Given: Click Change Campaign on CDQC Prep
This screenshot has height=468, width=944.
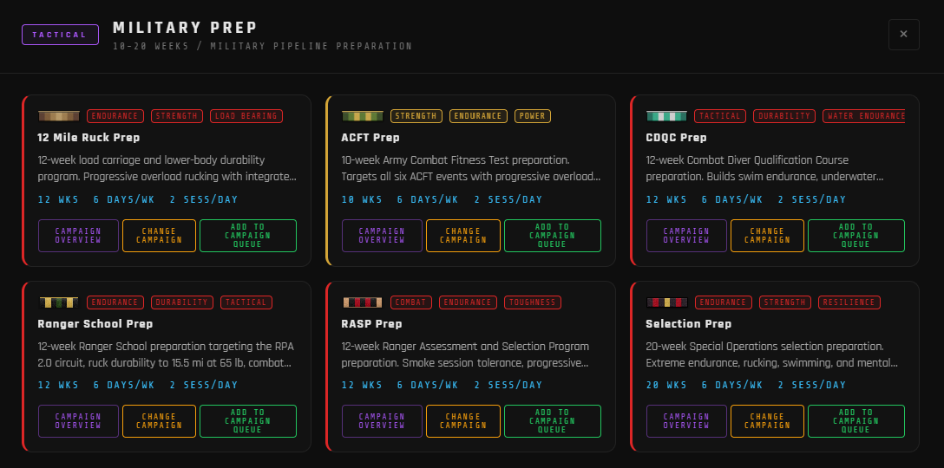Looking at the screenshot, I should tap(768, 236).
